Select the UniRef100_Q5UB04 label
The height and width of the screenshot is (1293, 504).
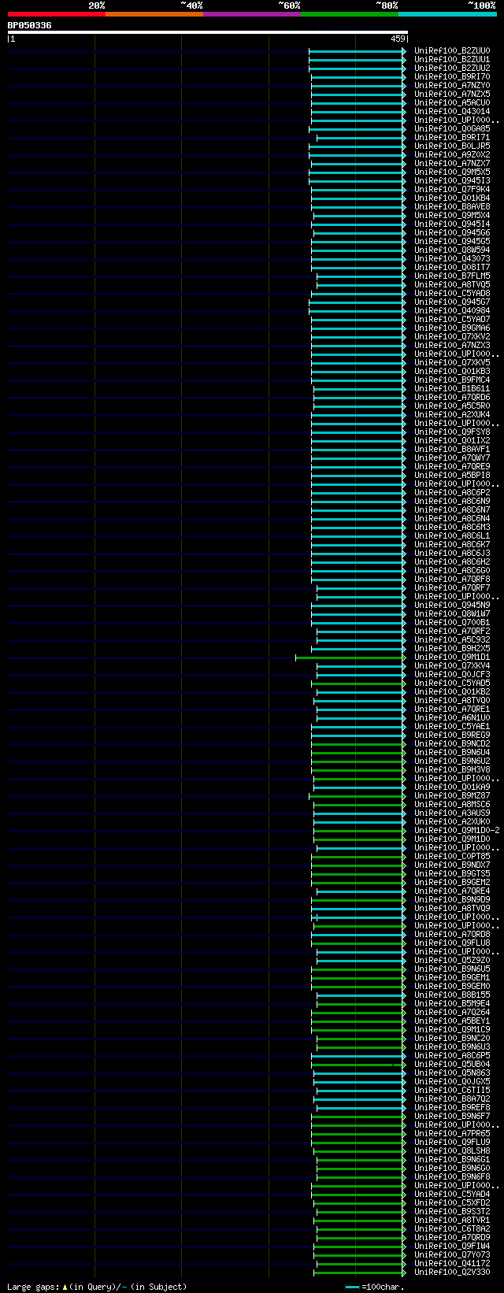point(452,1065)
